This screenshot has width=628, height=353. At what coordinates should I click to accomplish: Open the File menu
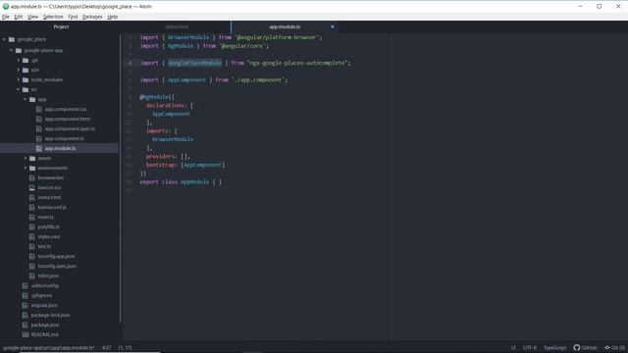[x=6, y=17]
